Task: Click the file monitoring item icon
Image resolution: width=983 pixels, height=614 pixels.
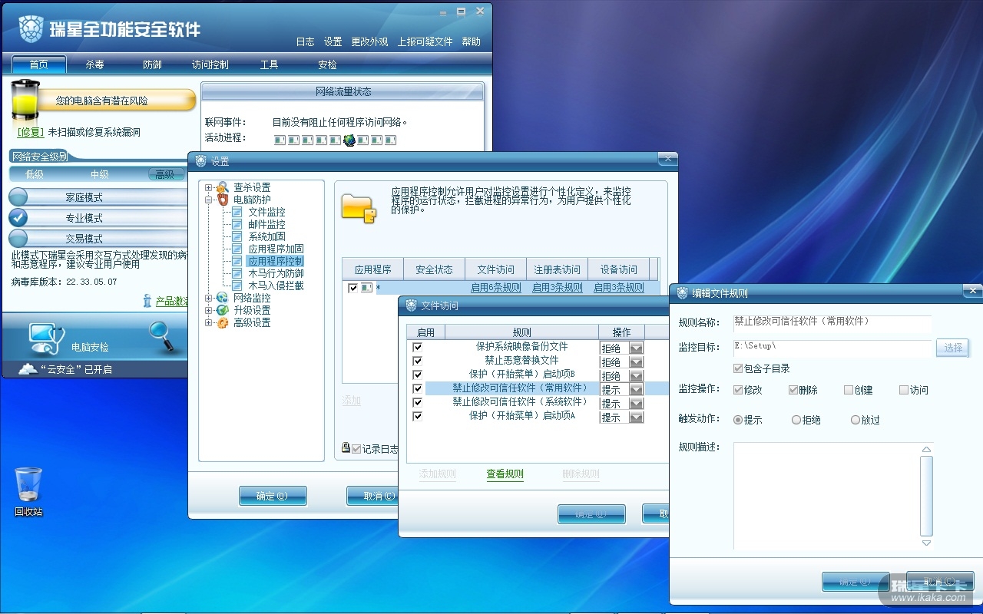Action: [x=237, y=212]
